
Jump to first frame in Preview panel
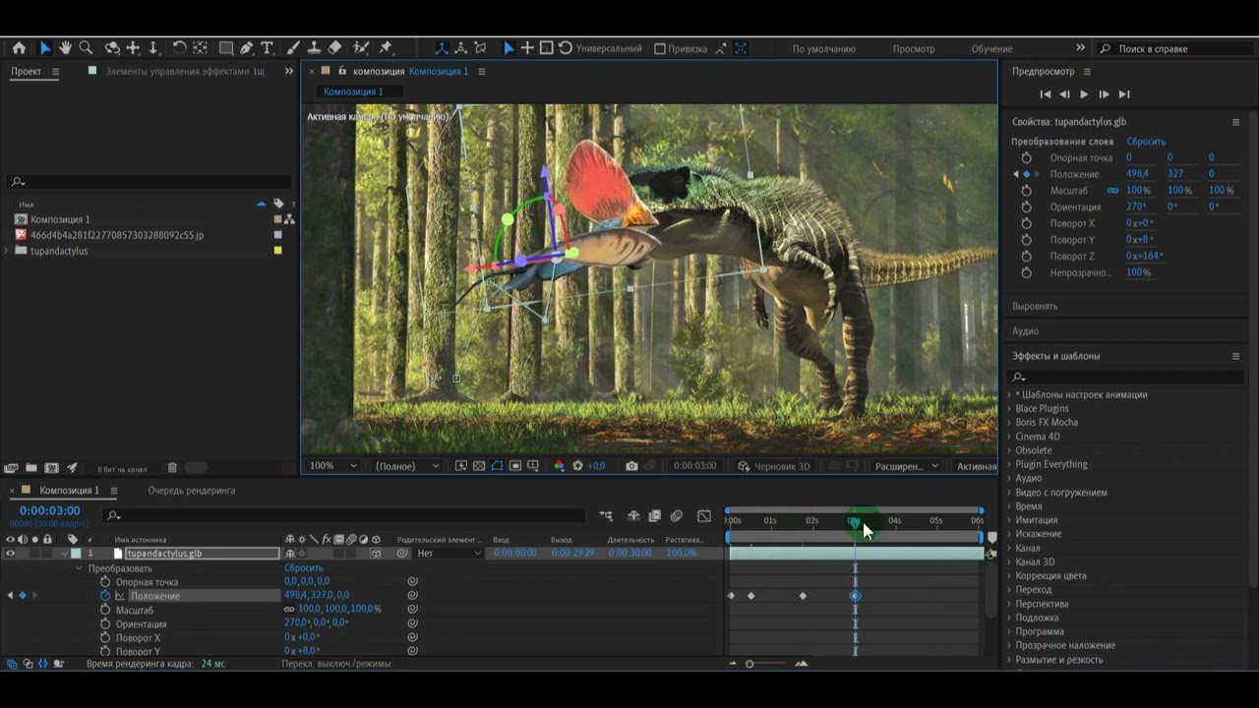click(1045, 94)
